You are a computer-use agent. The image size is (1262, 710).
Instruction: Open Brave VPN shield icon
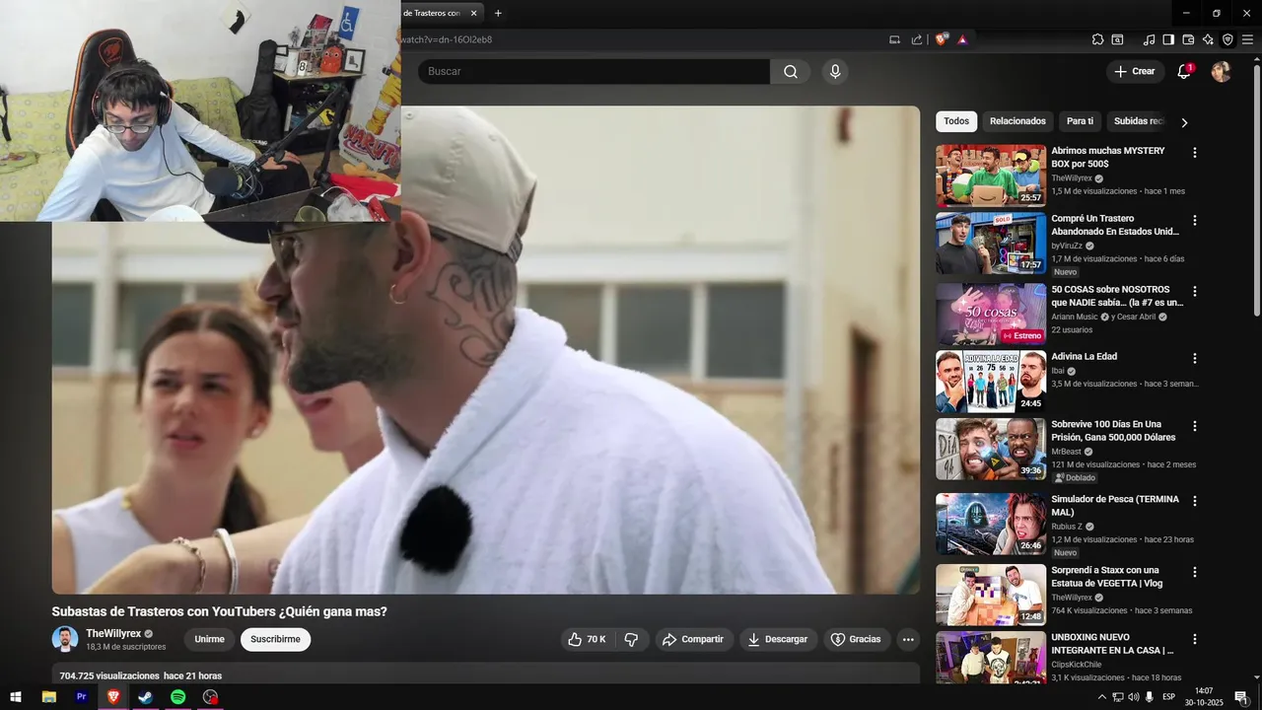1227,39
